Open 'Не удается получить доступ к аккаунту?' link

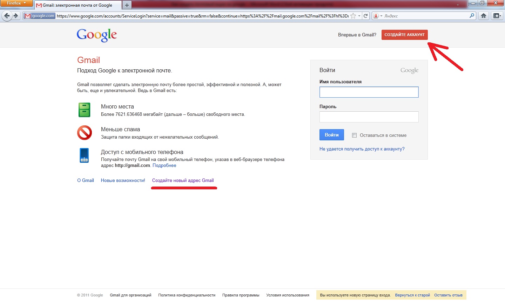point(362,149)
